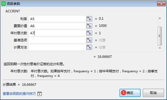Close the 函数参数 dialog
Image resolution: width=167 pixels, height=100 pixels.
(161, 4)
